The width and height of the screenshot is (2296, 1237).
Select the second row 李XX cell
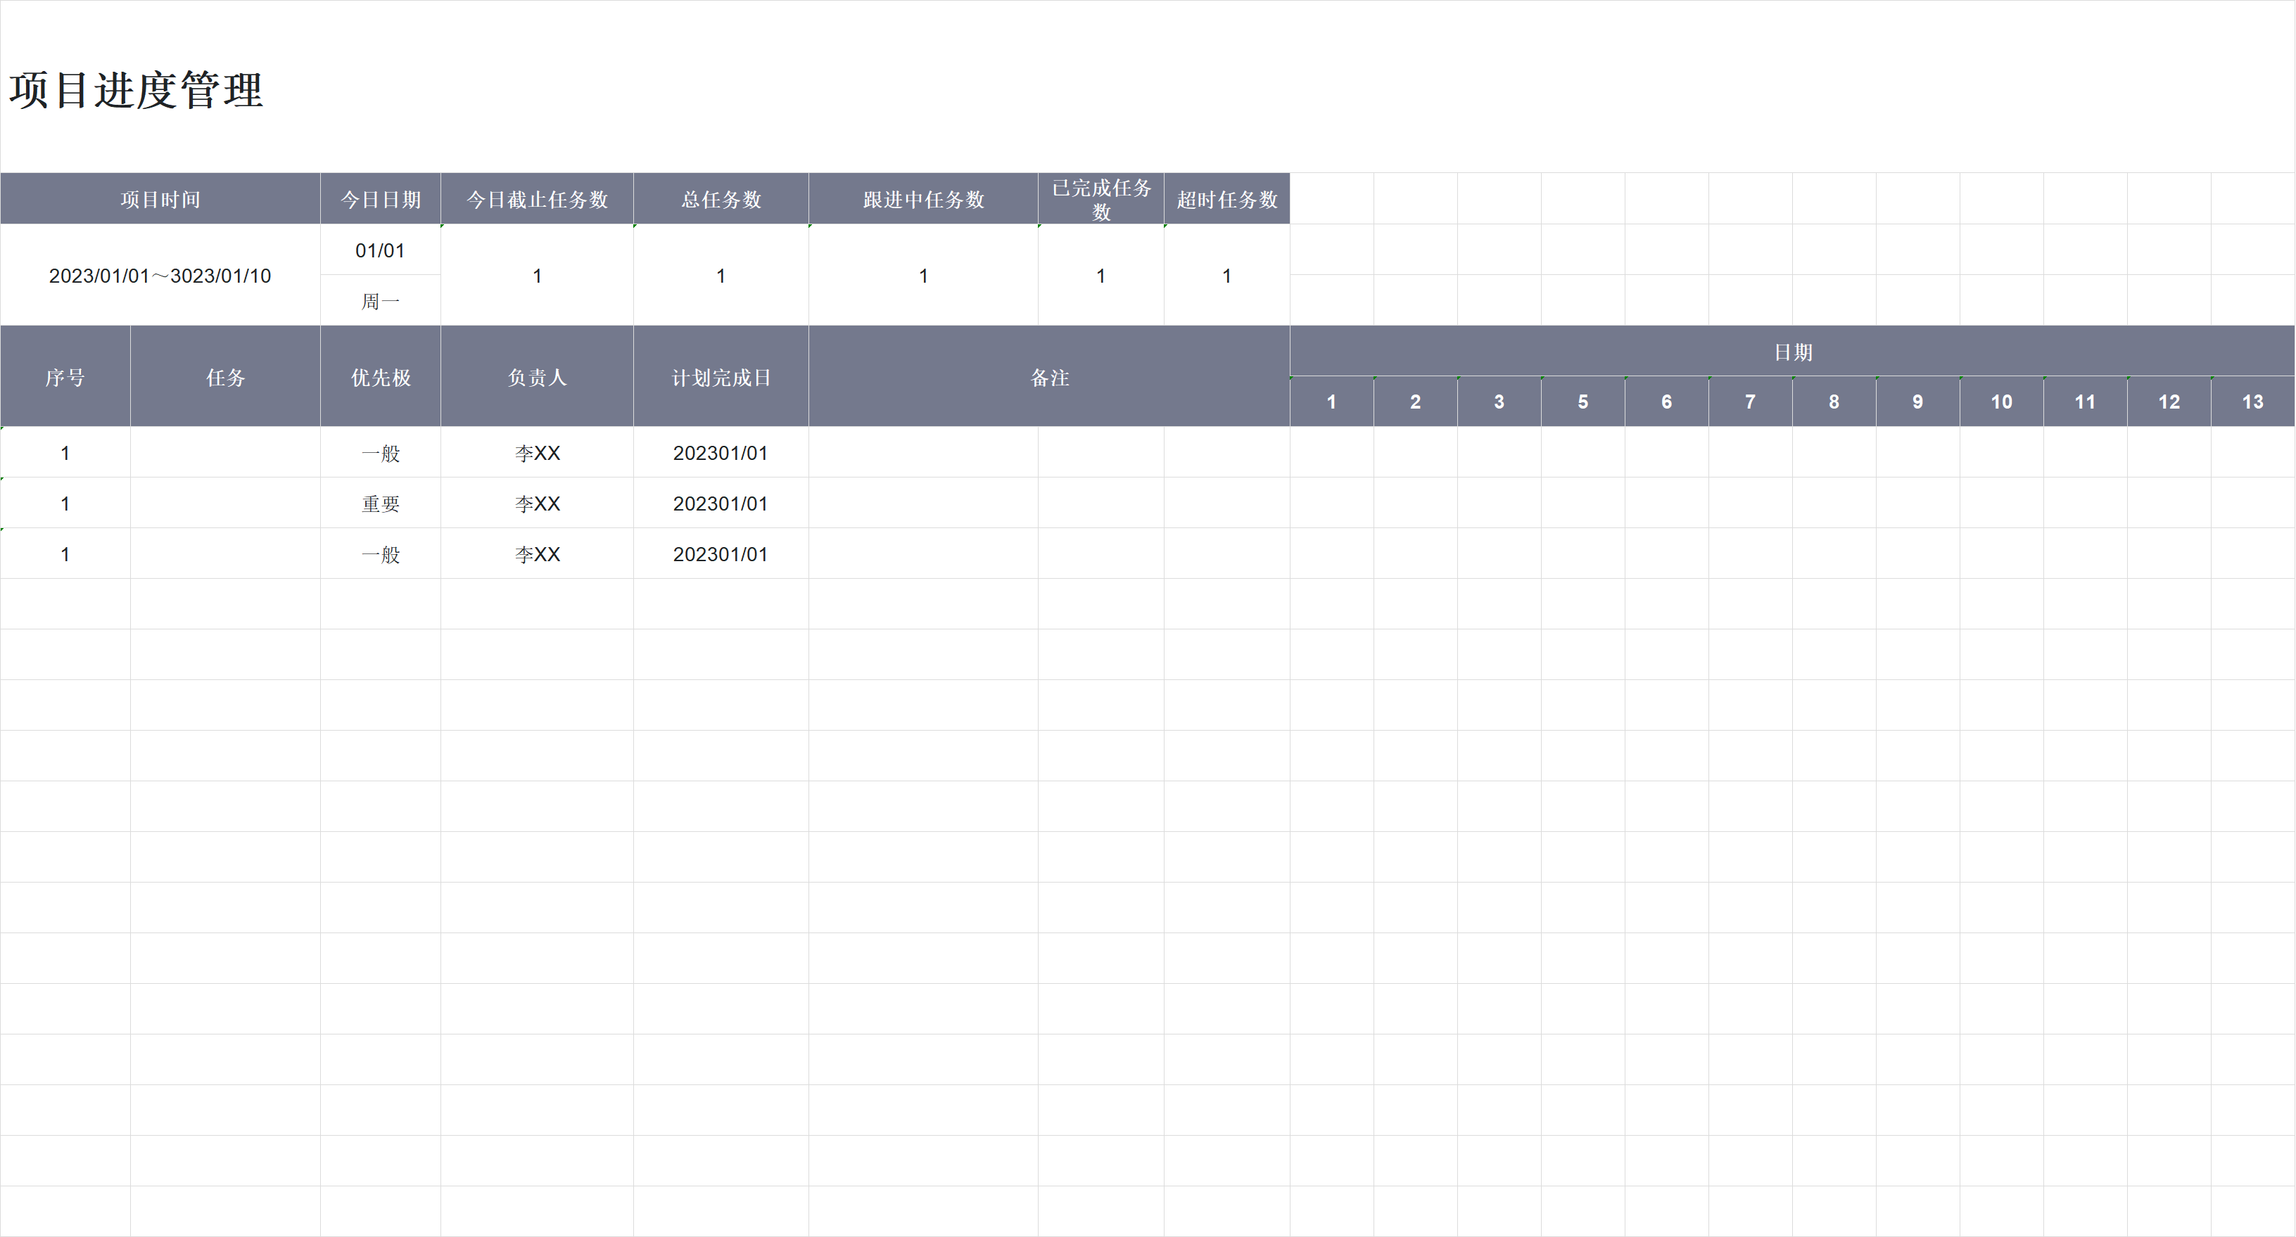point(537,504)
